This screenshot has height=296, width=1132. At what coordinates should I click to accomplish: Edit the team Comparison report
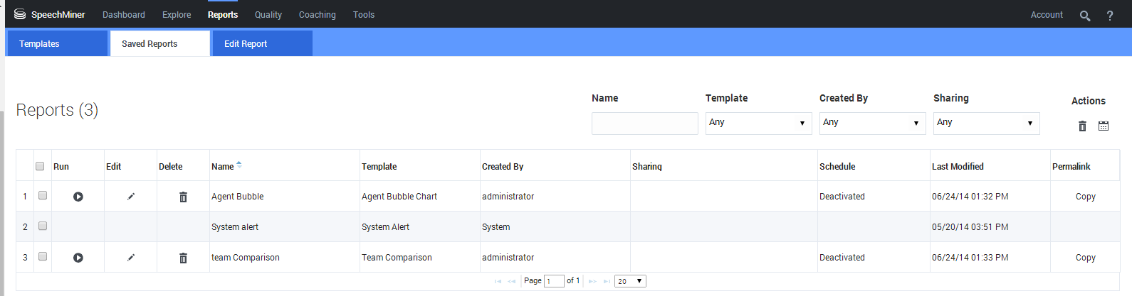[131, 258]
